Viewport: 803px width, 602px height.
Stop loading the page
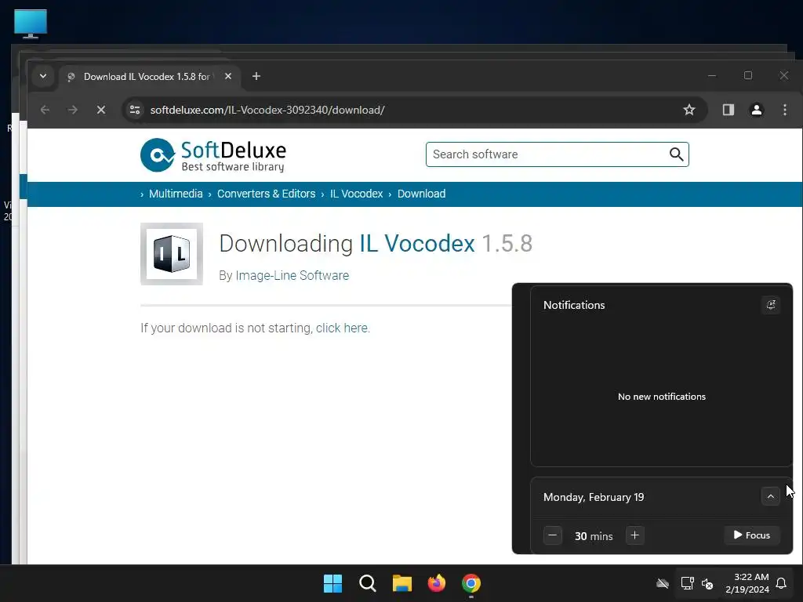[101, 110]
